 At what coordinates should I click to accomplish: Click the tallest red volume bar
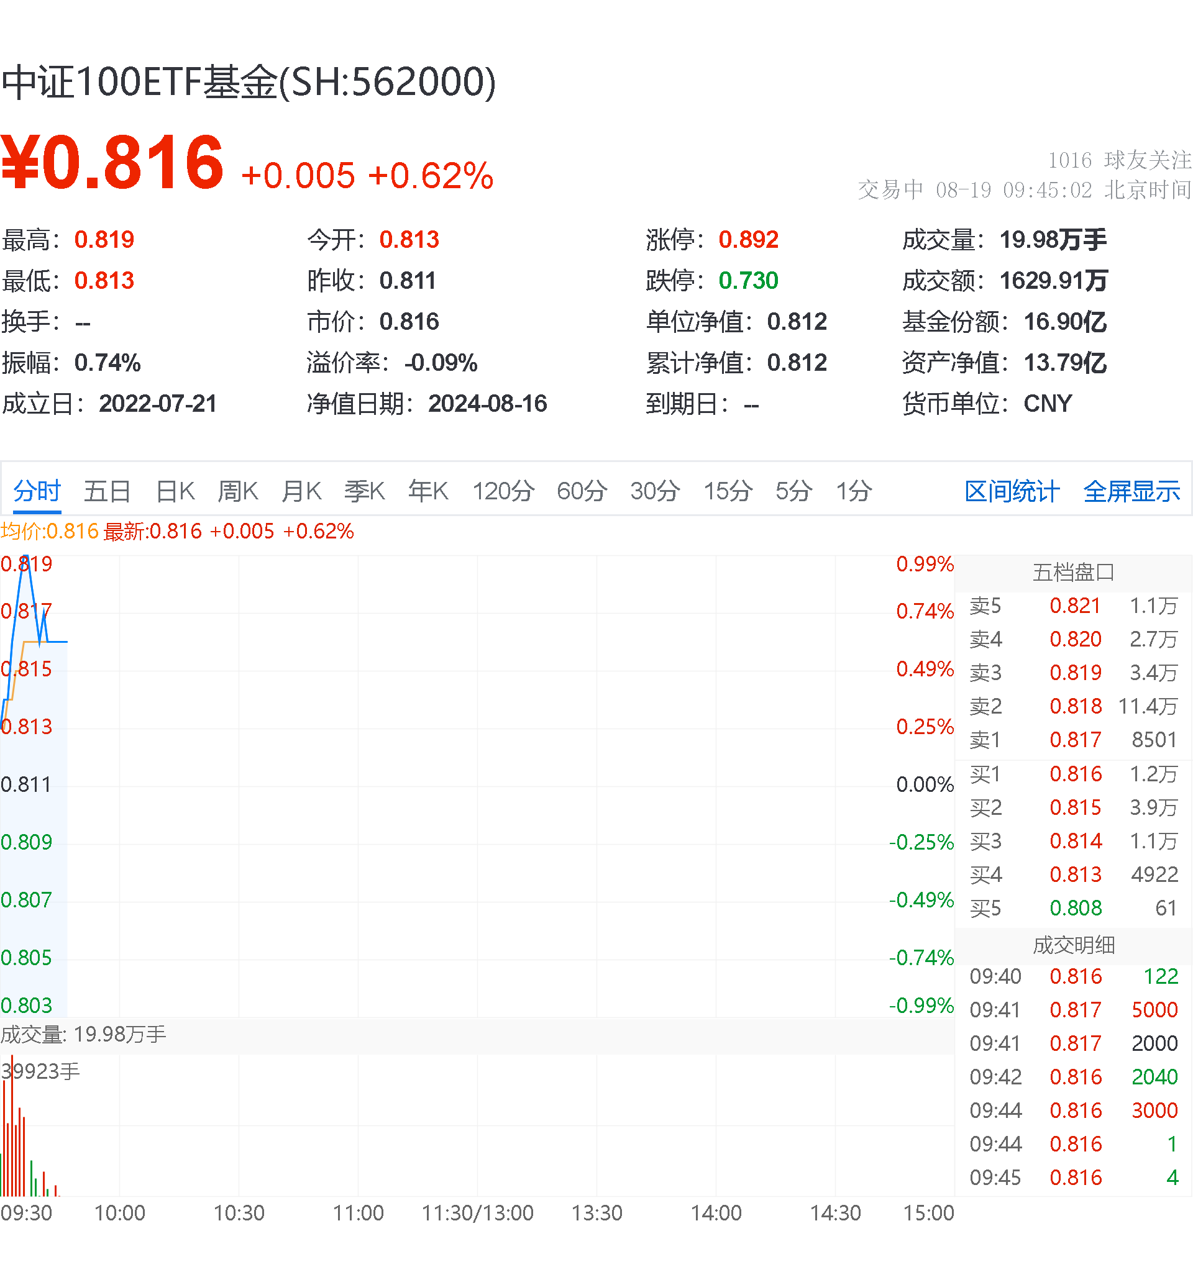[x=12, y=1125]
